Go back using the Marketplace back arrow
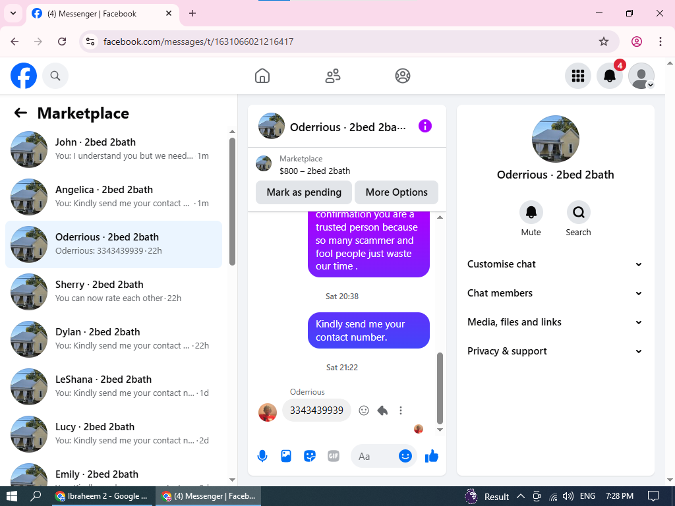 20,113
